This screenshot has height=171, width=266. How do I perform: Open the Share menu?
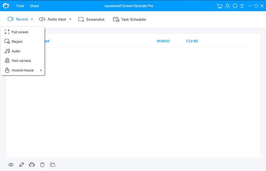click(34, 6)
